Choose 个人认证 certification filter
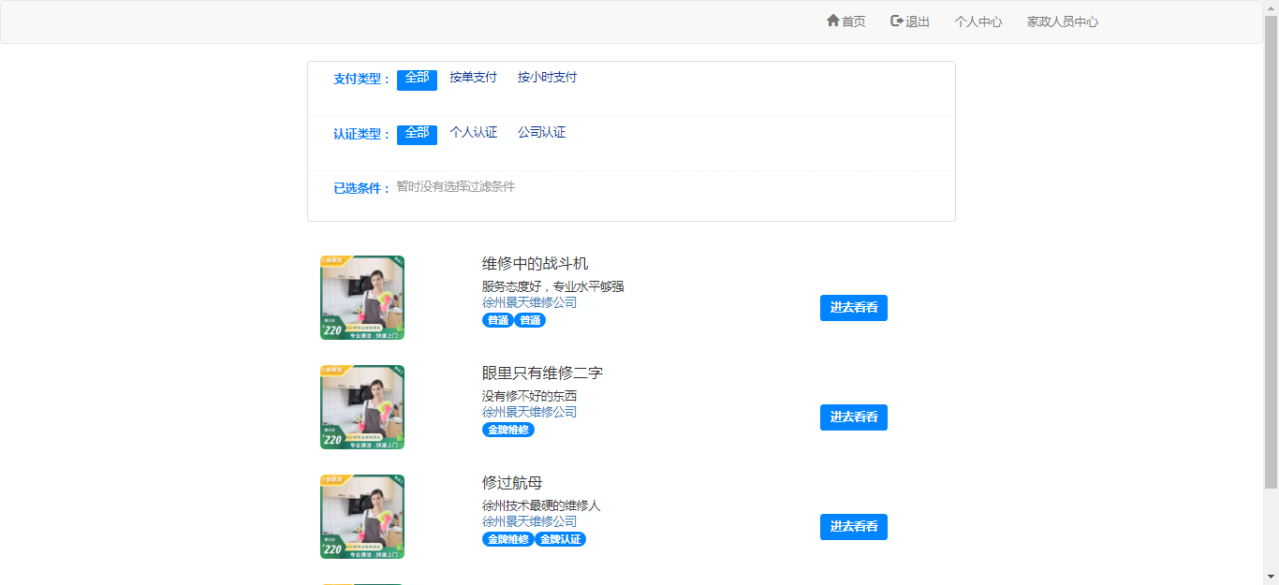 tap(473, 133)
